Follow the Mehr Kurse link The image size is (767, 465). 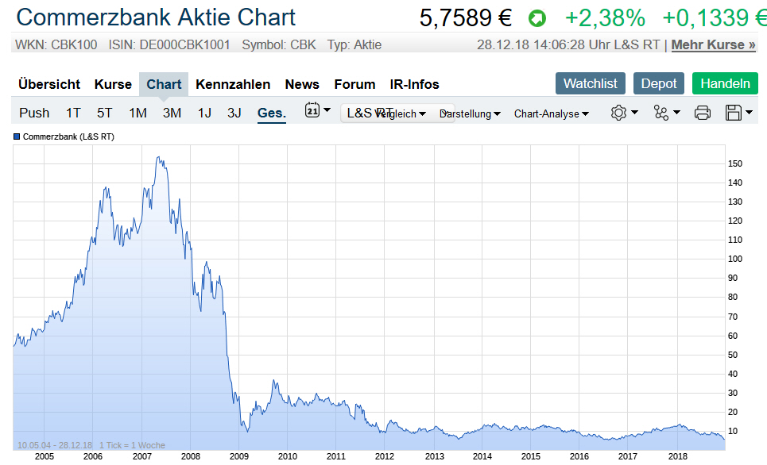[x=713, y=44]
